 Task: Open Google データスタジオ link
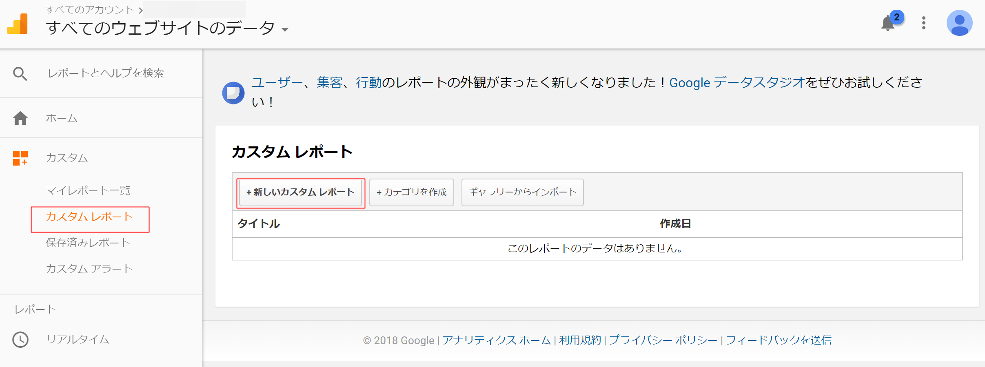coord(737,82)
